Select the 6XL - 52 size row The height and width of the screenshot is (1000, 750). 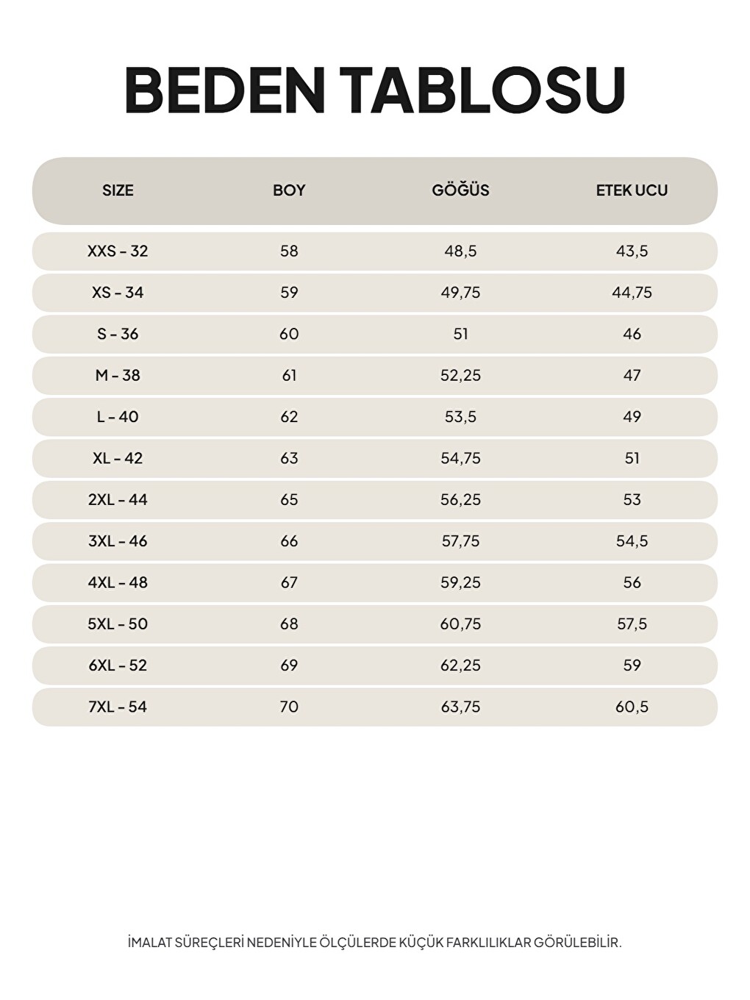375,665
